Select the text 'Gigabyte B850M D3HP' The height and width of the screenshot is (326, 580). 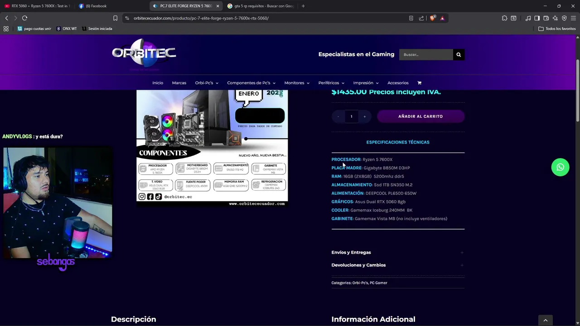(x=387, y=168)
